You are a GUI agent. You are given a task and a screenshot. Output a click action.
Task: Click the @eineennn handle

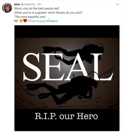[x=28, y=4]
